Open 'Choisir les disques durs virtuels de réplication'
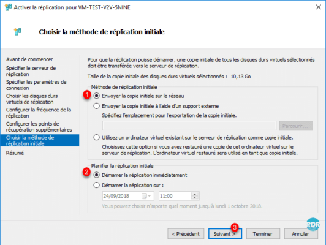Image resolution: width=326 pixels, height=245 pixels. [32, 99]
